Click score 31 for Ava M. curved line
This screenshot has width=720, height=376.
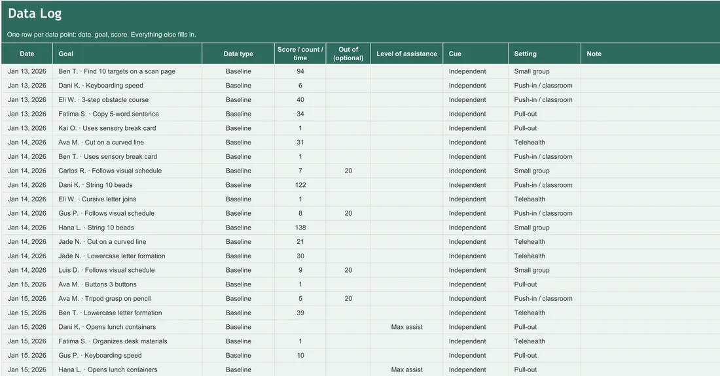click(x=300, y=142)
